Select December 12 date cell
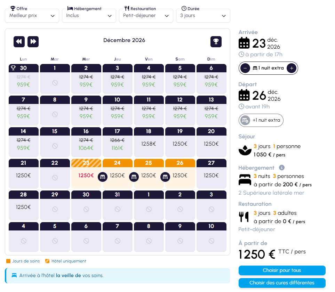Viewport: 335px width, 292px height. tap(180, 110)
